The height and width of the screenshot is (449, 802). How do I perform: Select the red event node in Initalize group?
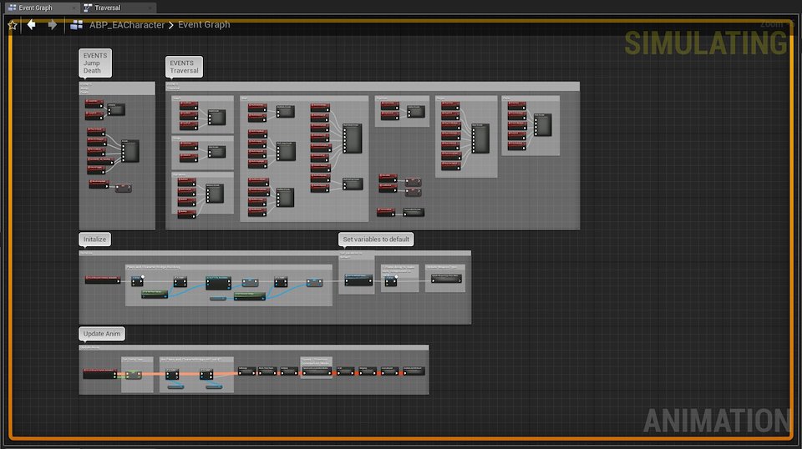[x=102, y=280]
